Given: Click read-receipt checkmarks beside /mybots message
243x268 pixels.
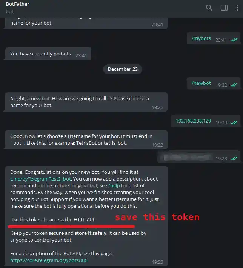Looking at the screenshot, I should pyautogui.click(x=234, y=40).
